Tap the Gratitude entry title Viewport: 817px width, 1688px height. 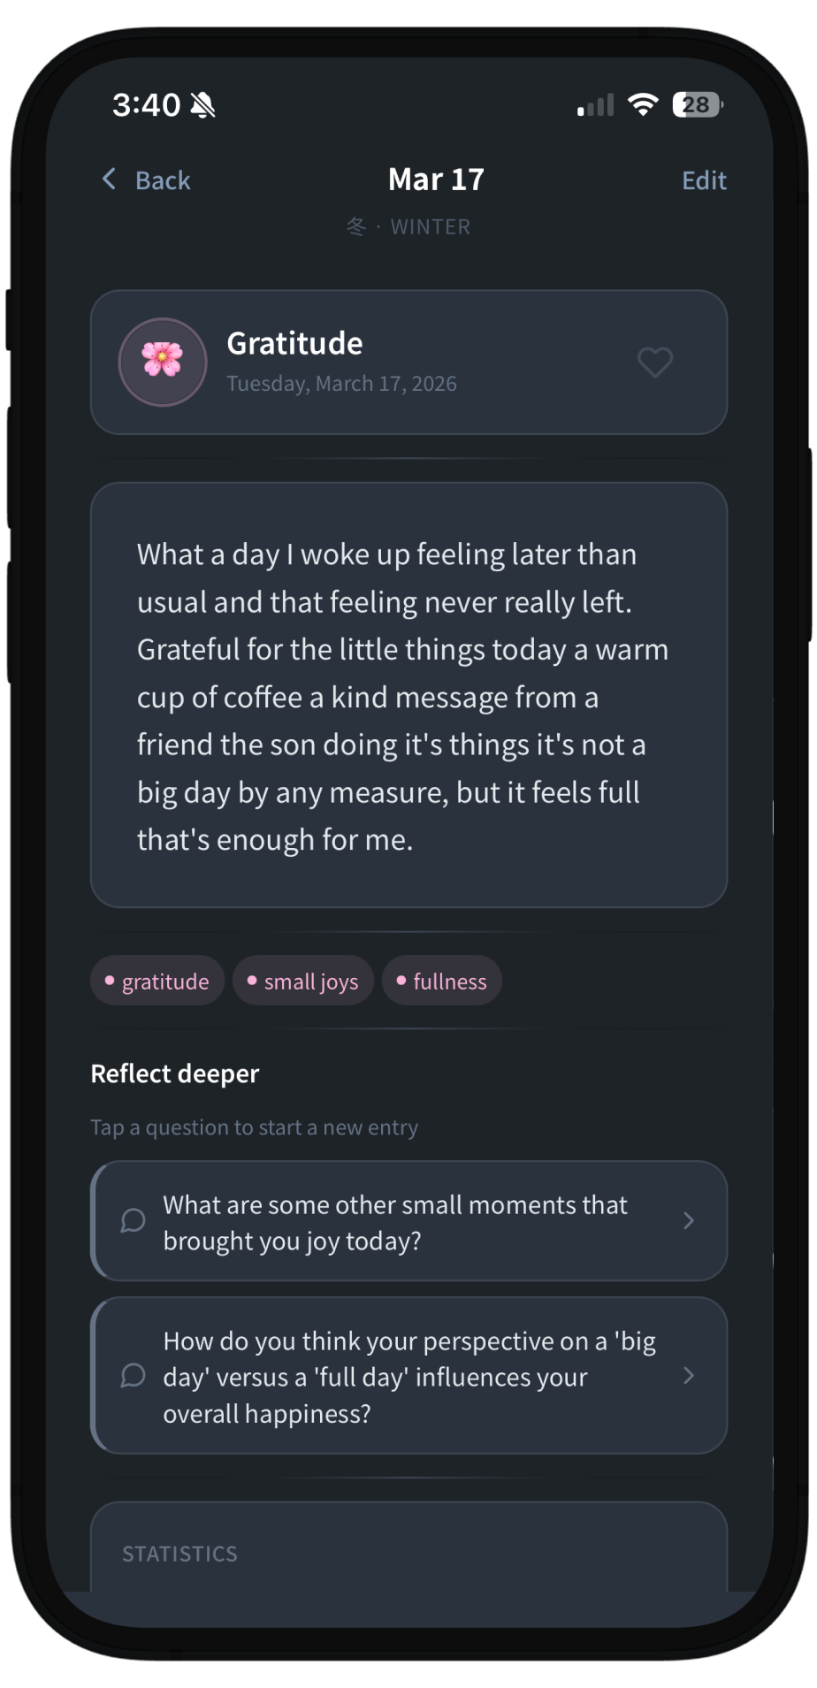294,343
